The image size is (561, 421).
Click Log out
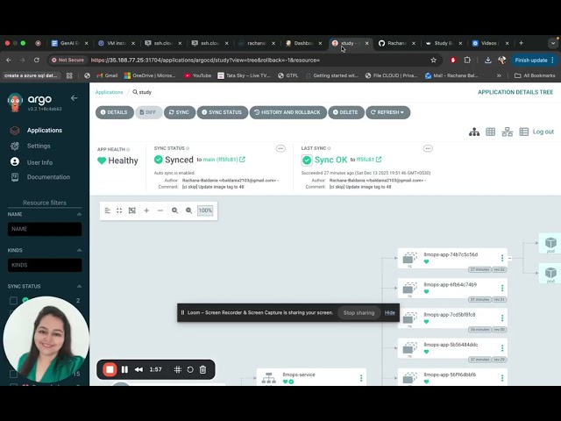pyautogui.click(x=543, y=132)
